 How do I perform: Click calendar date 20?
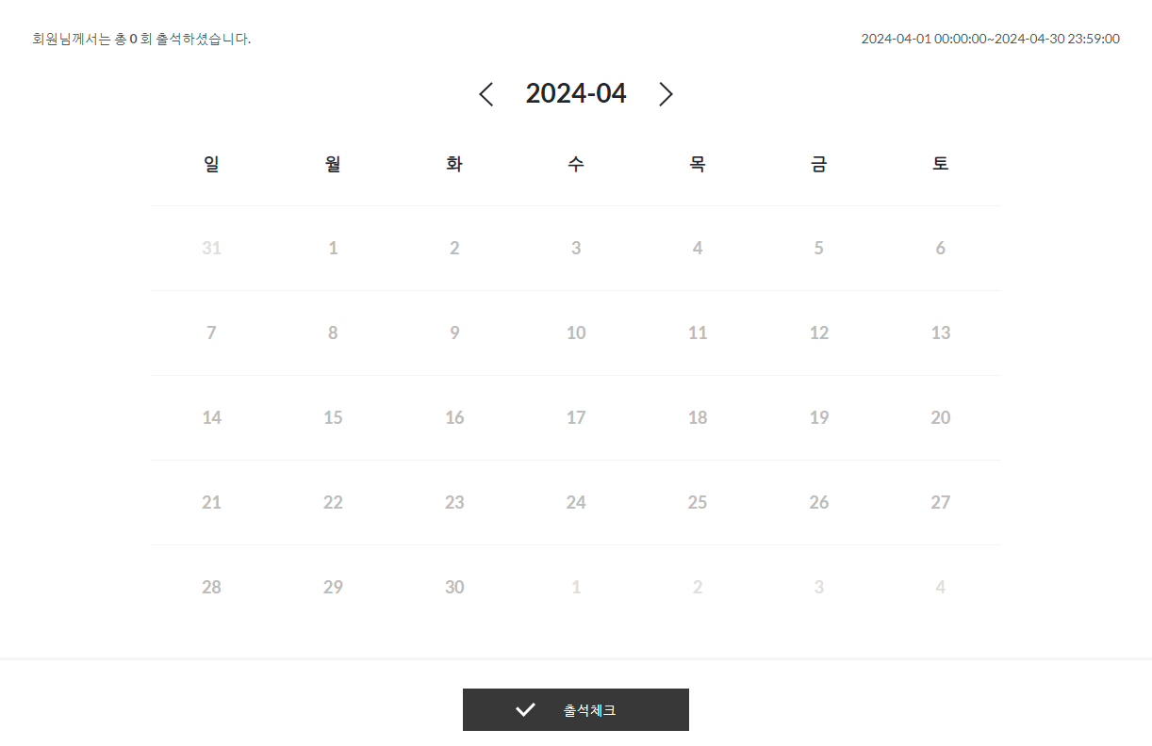941,418
